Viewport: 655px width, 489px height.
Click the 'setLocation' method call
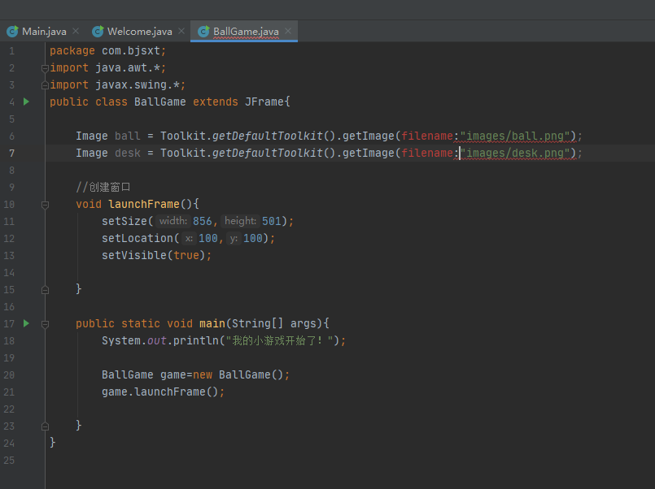point(138,239)
